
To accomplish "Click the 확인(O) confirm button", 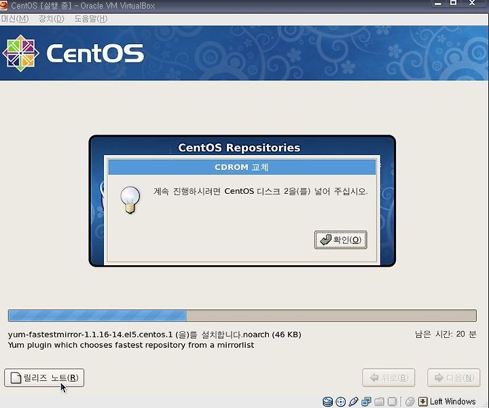I will tap(340, 240).
